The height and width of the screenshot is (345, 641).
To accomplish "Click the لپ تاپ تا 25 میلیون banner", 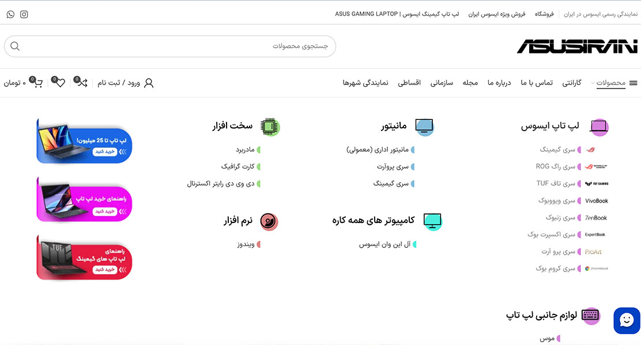I will point(84,141).
